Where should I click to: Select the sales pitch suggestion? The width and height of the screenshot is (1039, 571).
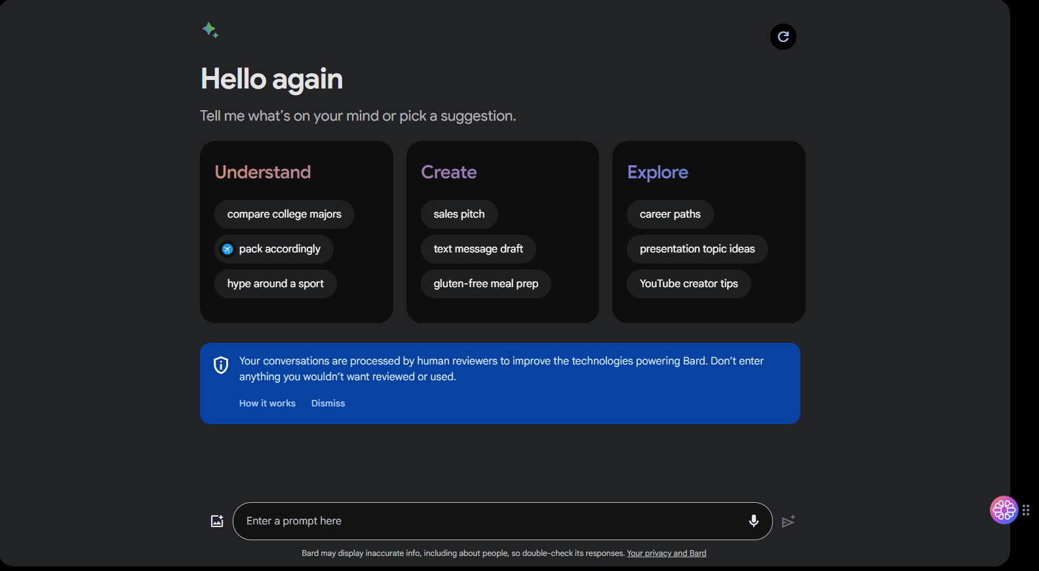(x=459, y=214)
